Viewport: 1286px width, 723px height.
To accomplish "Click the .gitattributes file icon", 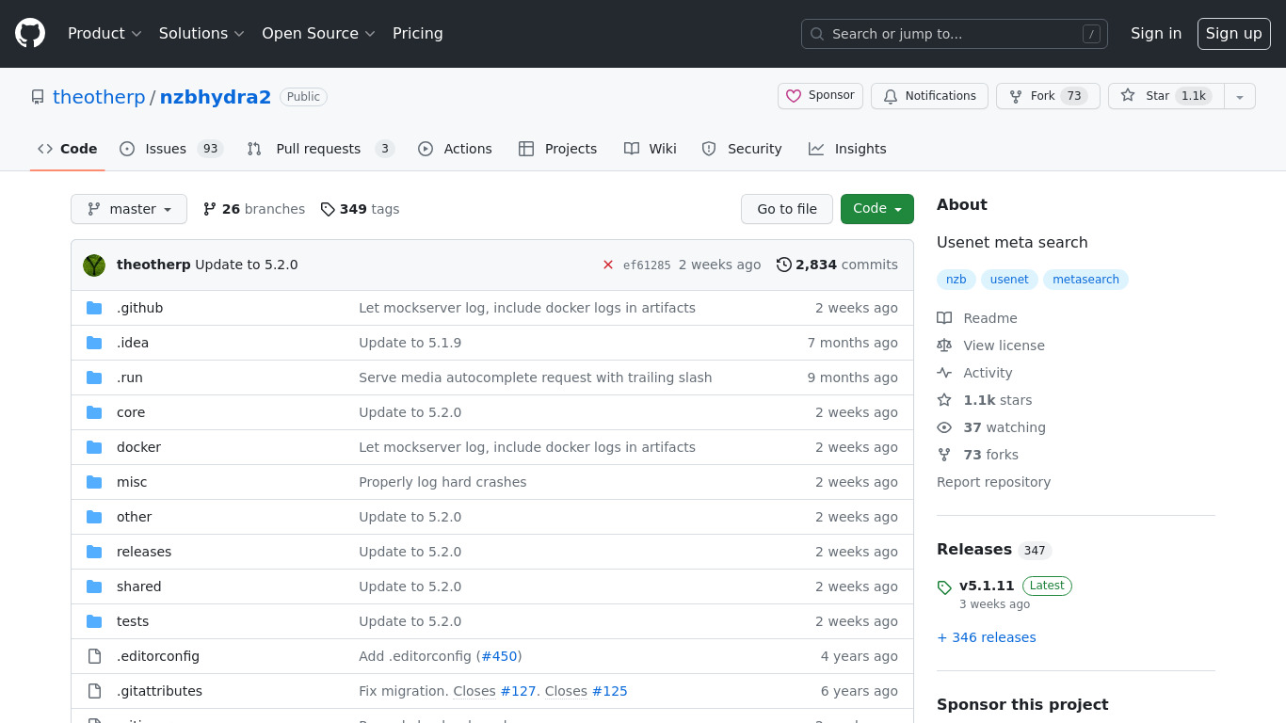I will tap(94, 691).
